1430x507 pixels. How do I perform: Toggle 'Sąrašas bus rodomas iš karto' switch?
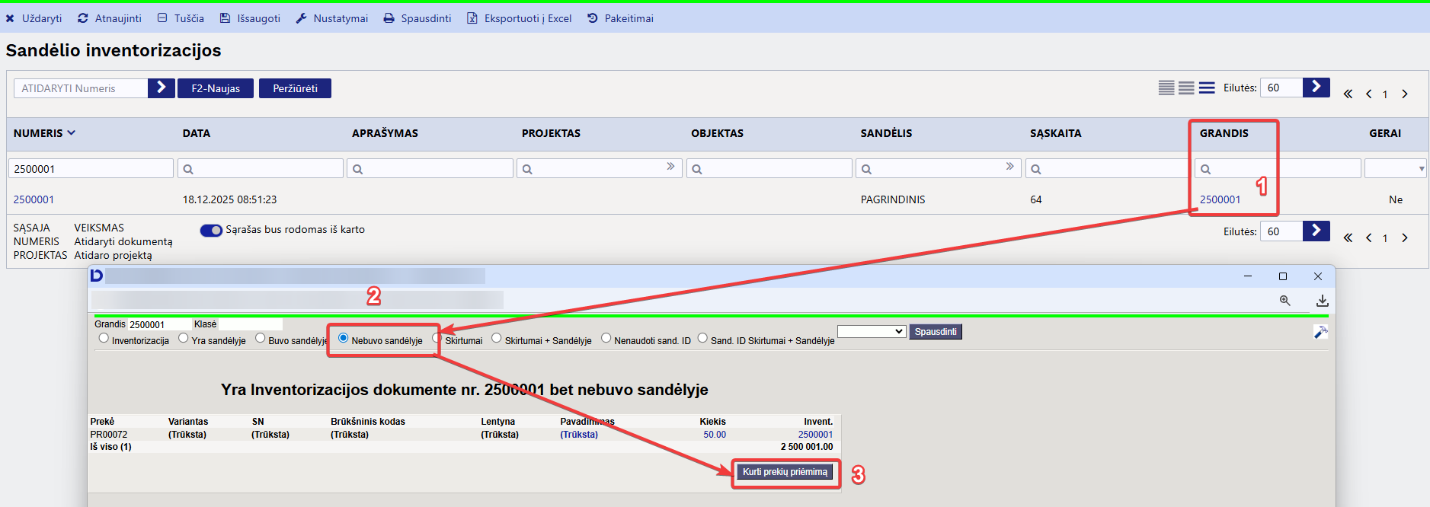pos(211,230)
